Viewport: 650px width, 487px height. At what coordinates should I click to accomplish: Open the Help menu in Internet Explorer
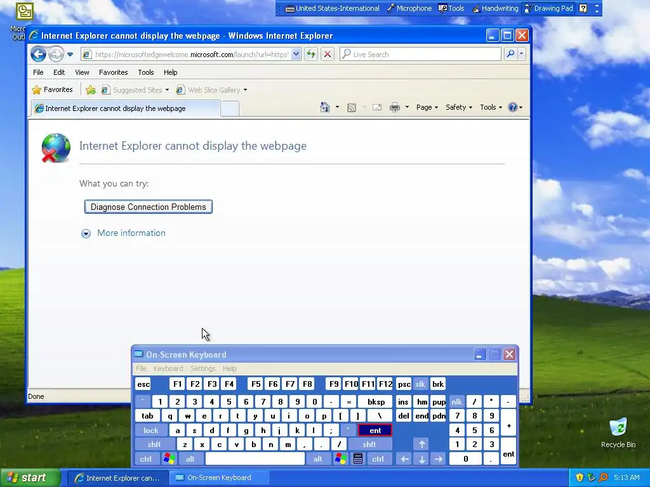170,72
